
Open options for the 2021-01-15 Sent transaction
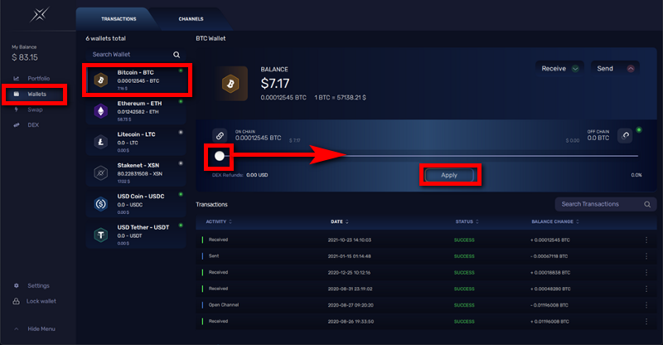click(x=646, y=256)
